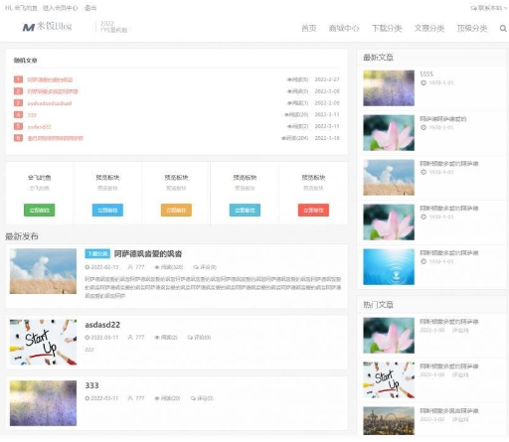Open the 5555 article thumbnail in 最新文章

point(389,88)
